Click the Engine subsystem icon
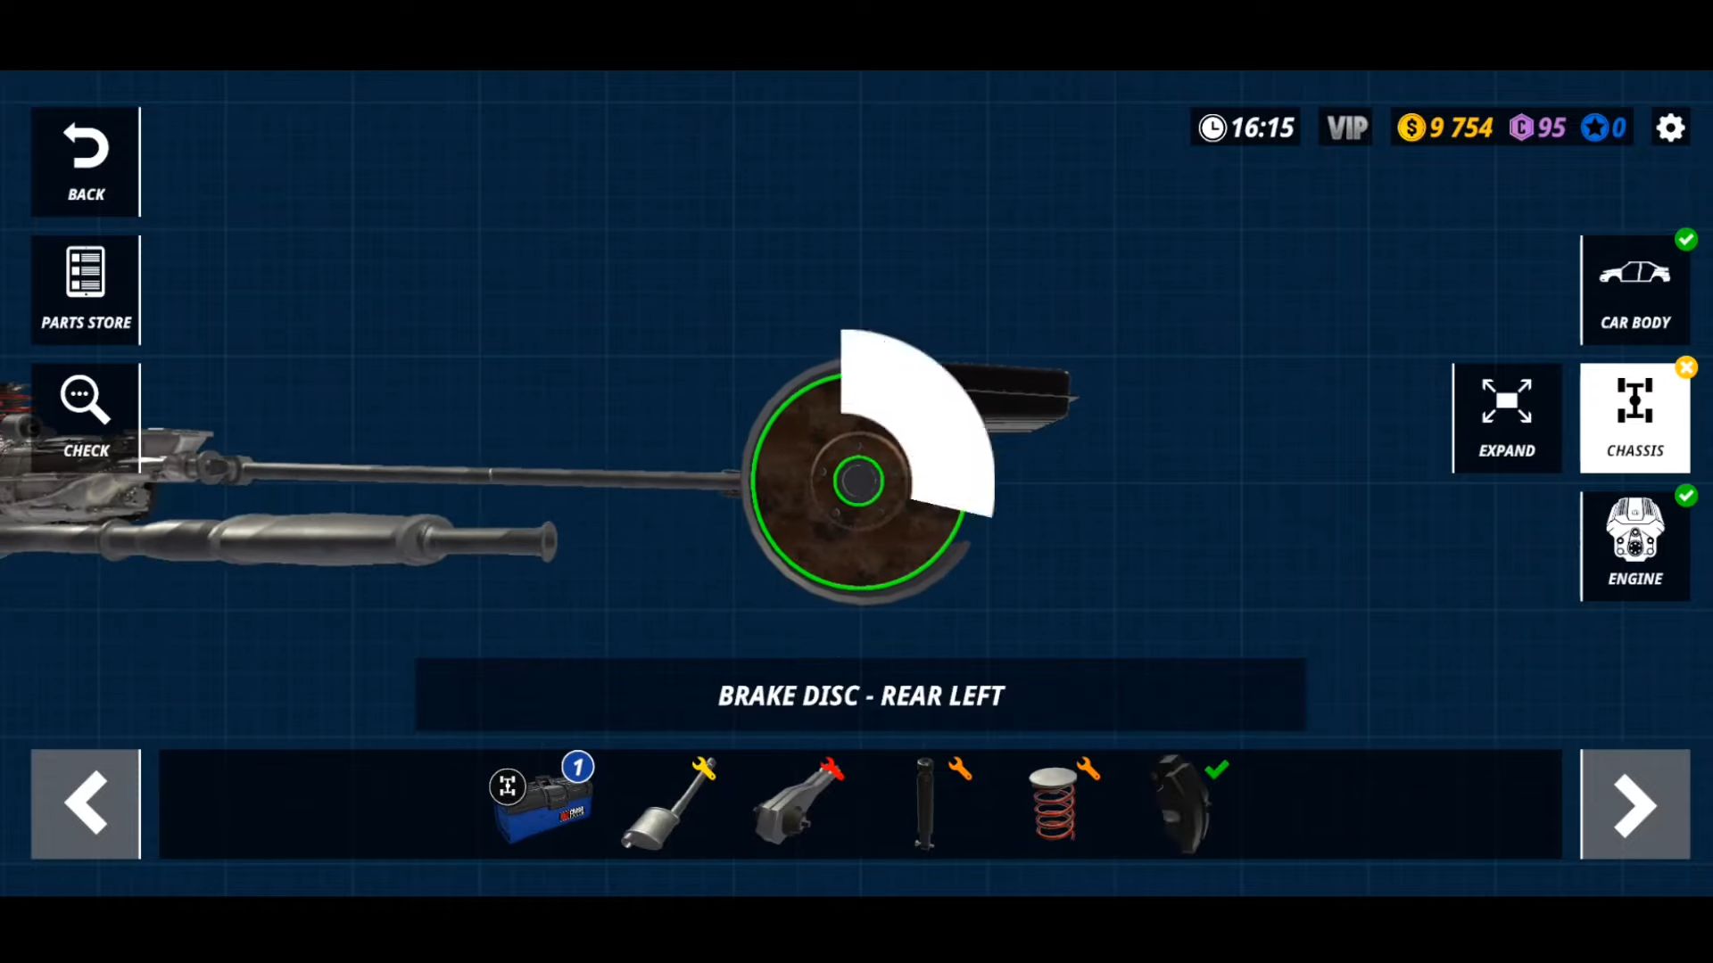Image resolution: width=1713 pixels, height=963 pixels. 1635,545
